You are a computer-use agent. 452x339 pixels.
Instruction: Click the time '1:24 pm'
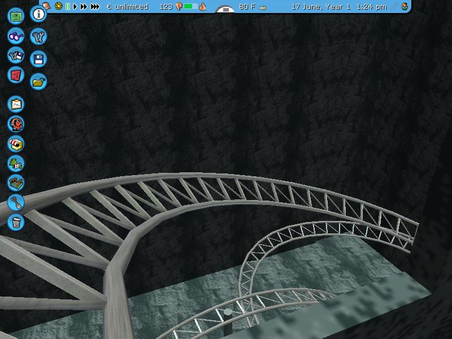(372, 7)
